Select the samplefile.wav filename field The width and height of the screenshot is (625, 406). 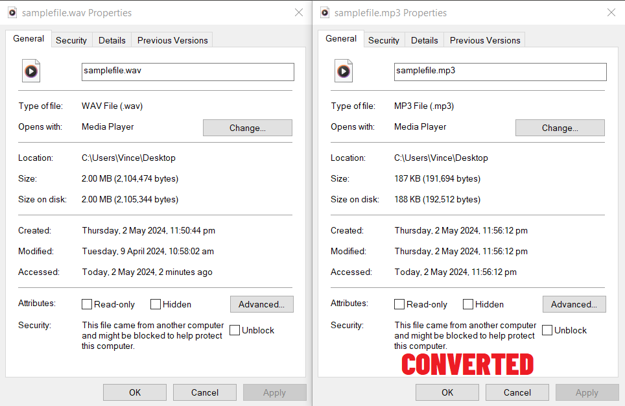click(x=187, y=71)
